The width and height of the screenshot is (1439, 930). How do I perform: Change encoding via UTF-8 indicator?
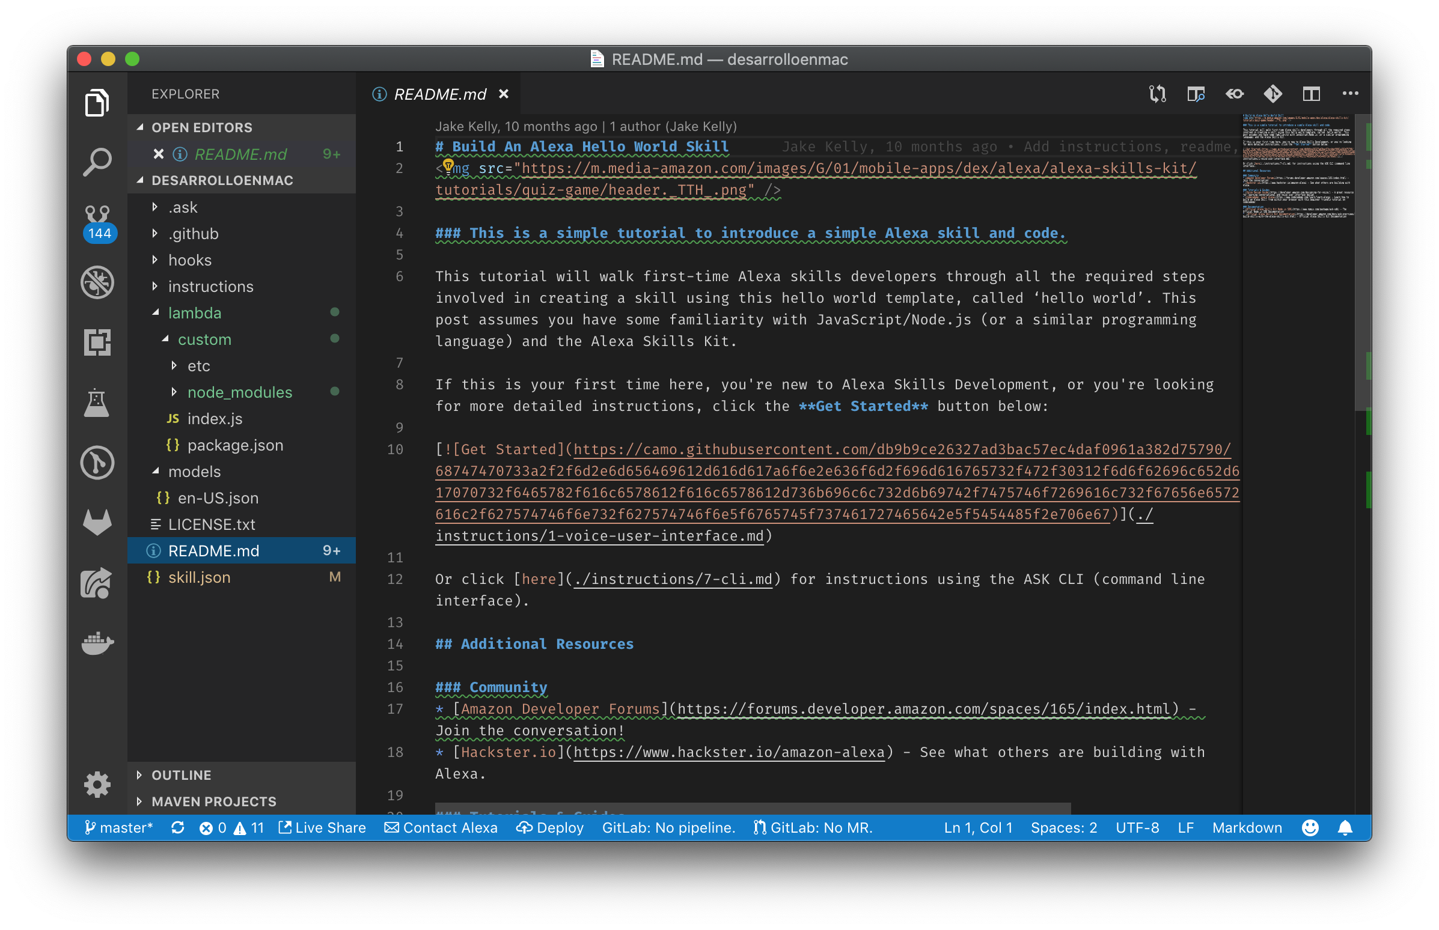coord(1137,827)
